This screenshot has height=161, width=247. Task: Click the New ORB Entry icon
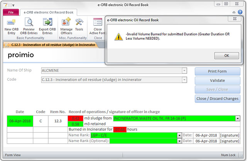coord(12,23)
